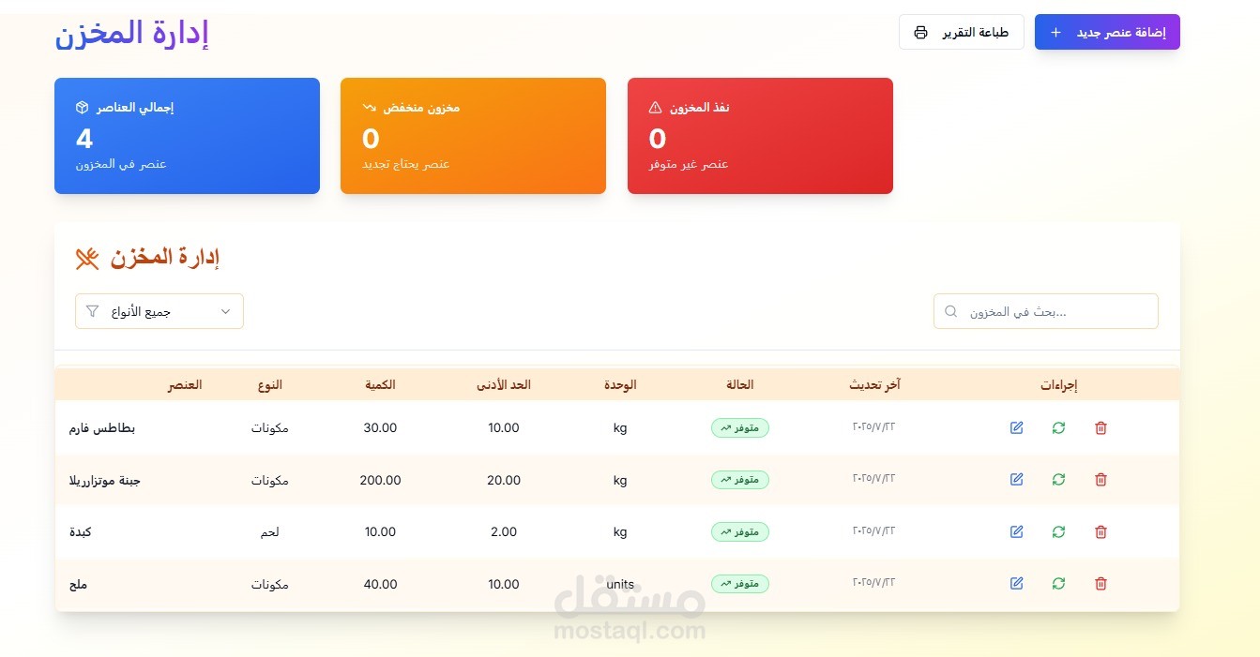Refresh stock for كبدة
This screenshot has width=1260, height=657.
(x=1058, y=531)
